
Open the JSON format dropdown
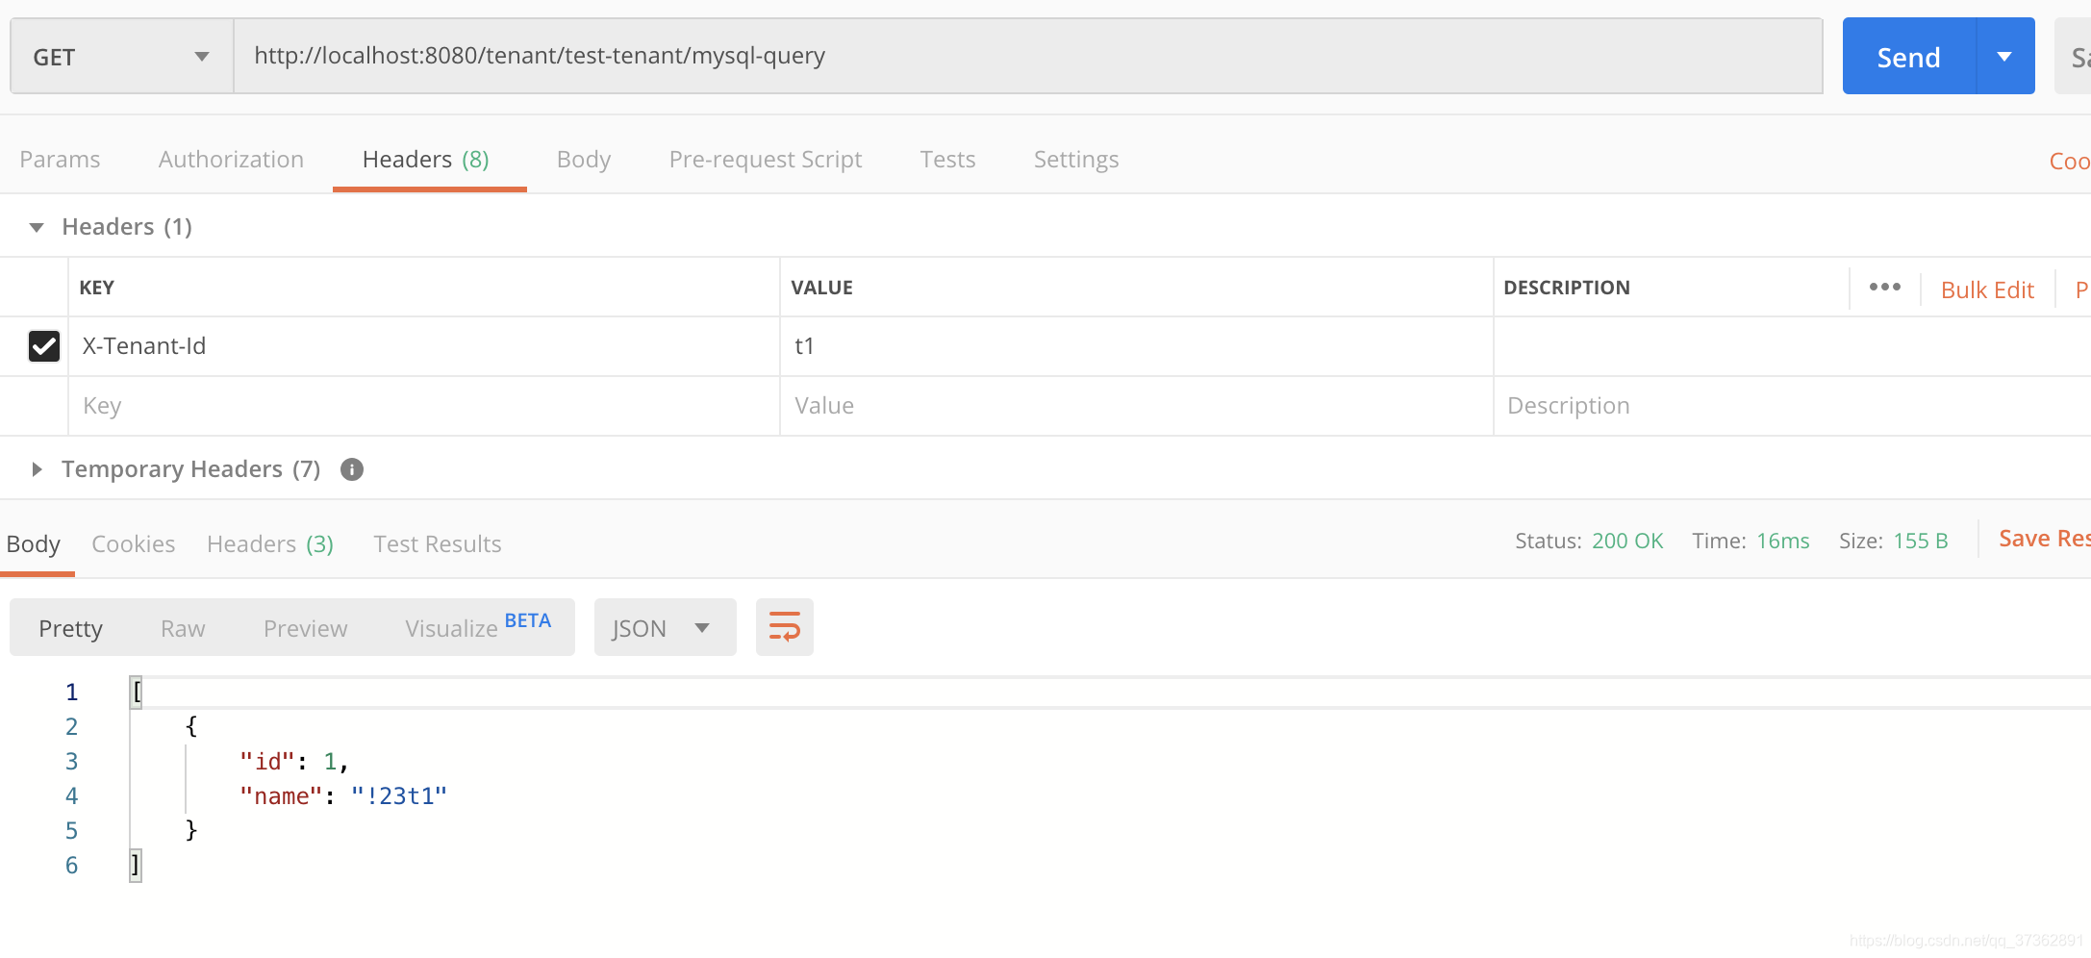pyautogui.click(x=665, y=627)
